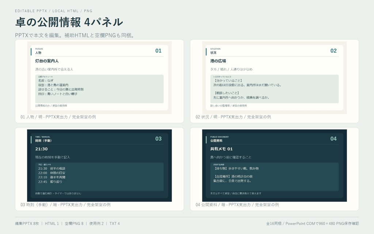Click the profile line 役割：港と島の道案内
The image size is (374, 234).
[53, 85]
